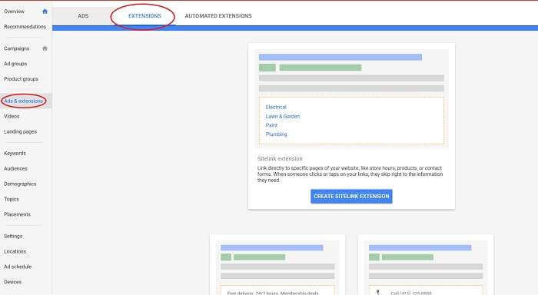Switch to the Extensions tab
The height and width of the screenshot is (295, 538).
pyautogui.click(x=144, y=16)
